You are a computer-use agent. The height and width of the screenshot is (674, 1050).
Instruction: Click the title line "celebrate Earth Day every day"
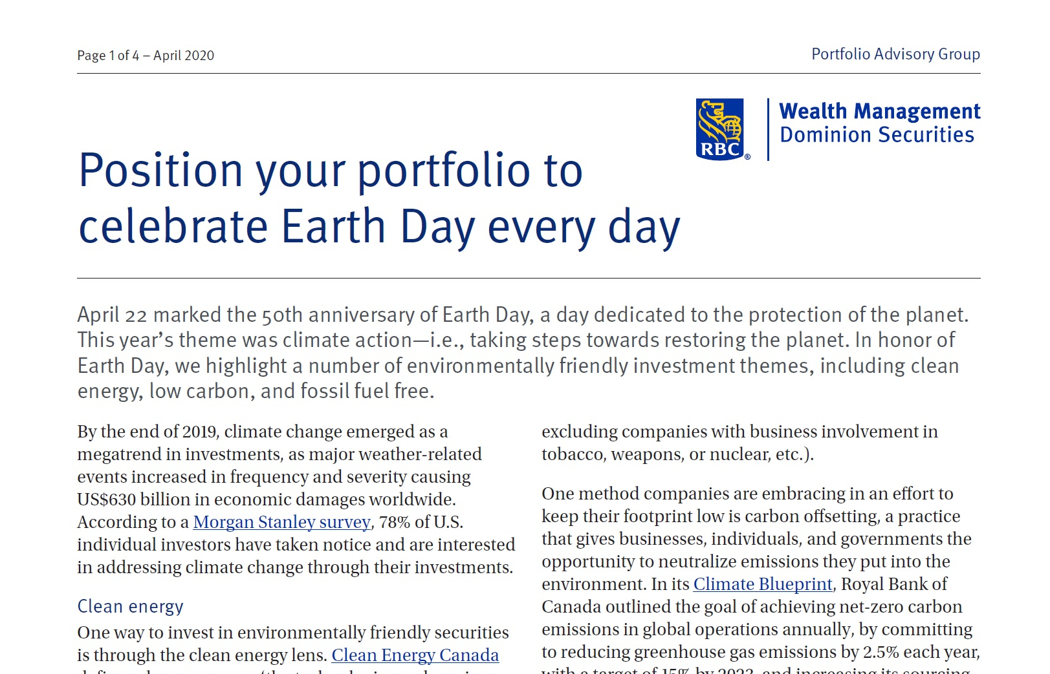point(379,227)
